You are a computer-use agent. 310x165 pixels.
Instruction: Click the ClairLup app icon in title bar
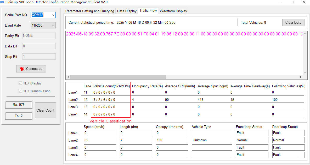click(x=2, y=2)
